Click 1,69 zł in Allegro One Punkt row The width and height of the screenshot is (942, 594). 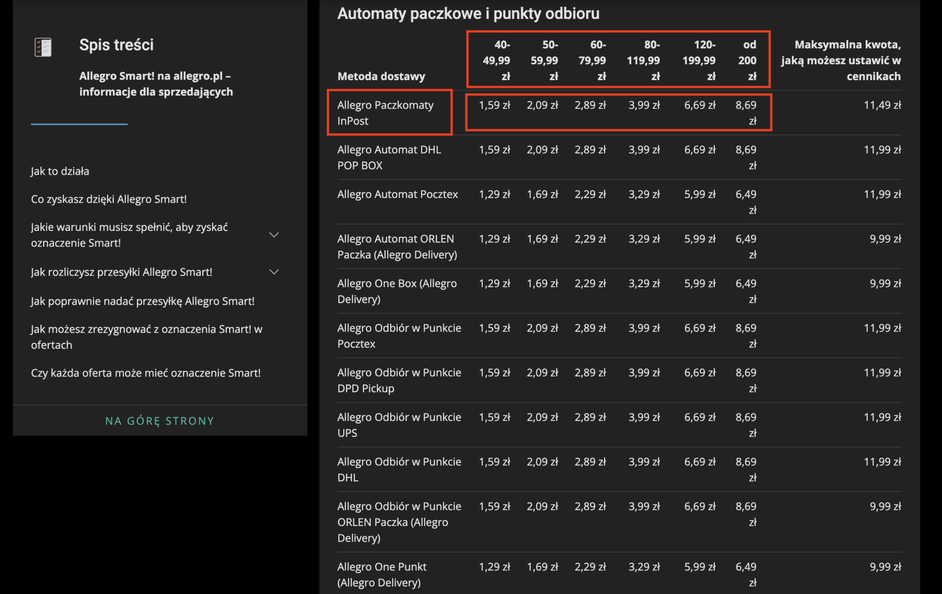point(542,566)
